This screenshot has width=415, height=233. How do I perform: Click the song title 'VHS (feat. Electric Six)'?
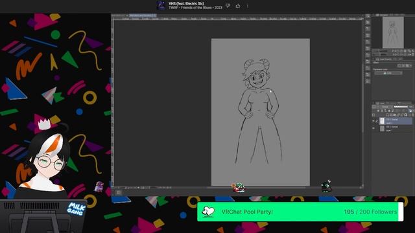pos(186,3)
